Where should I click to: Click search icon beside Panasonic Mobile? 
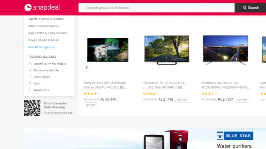click(30, 70)
